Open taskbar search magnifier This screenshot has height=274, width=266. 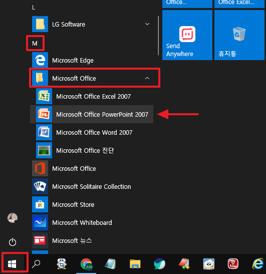36,263
